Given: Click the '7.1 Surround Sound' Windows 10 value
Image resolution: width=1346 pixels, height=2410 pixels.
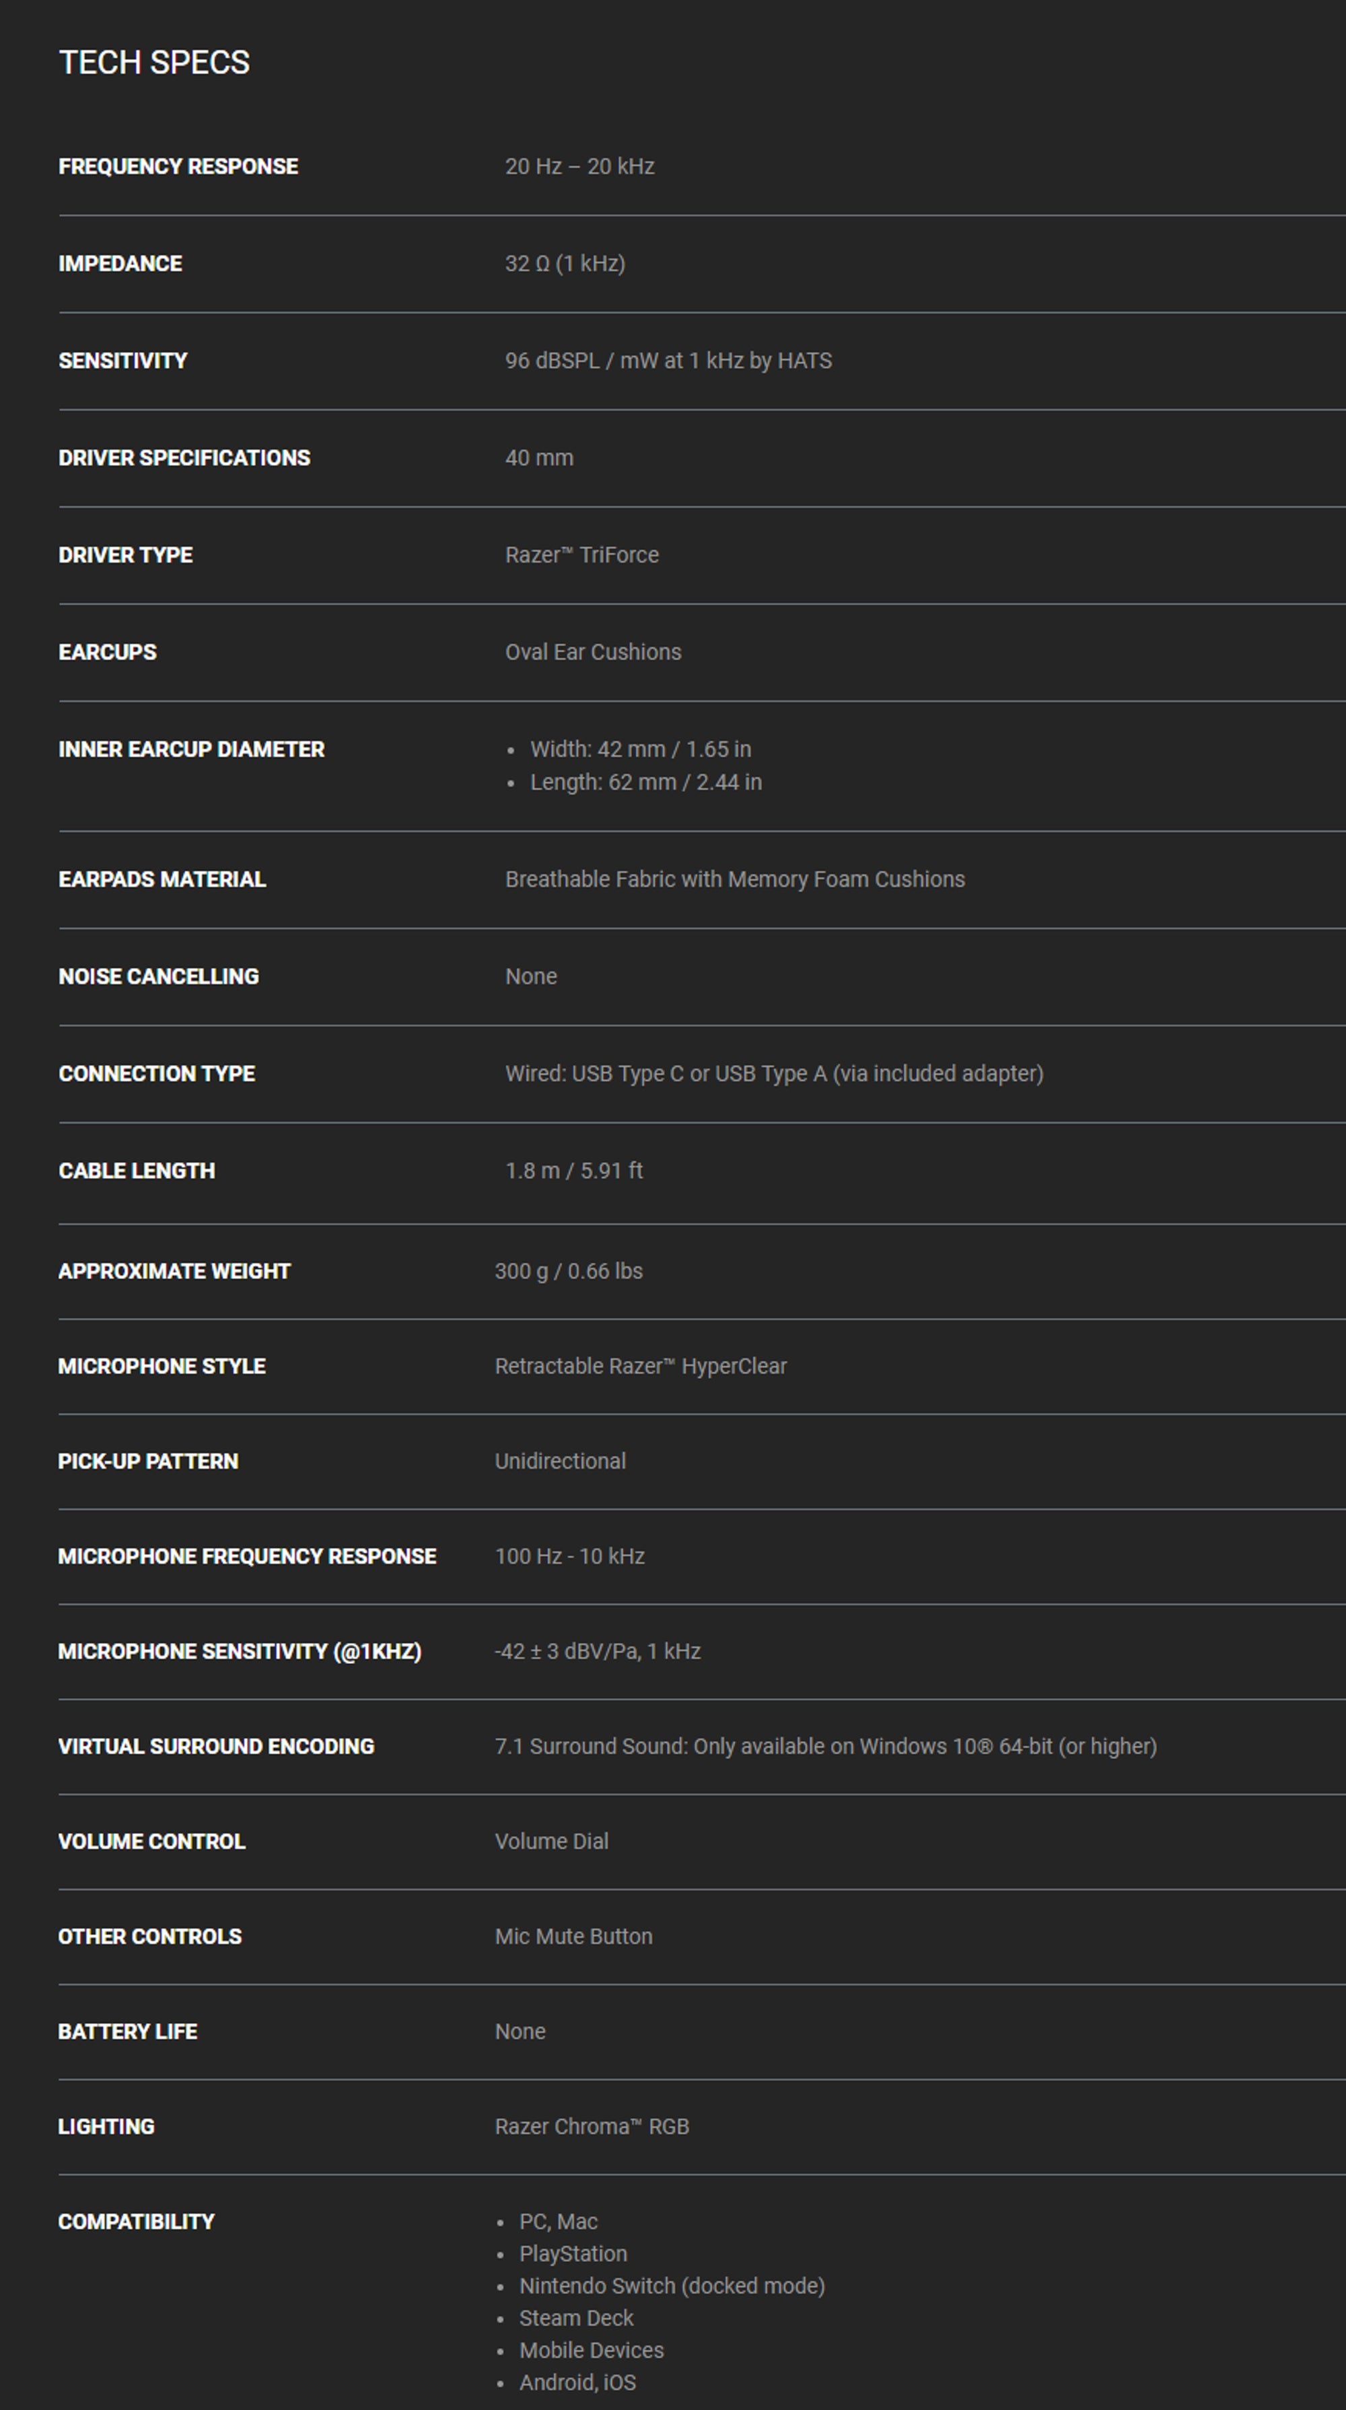Looking at the screenshot, I should [826, 1748].
